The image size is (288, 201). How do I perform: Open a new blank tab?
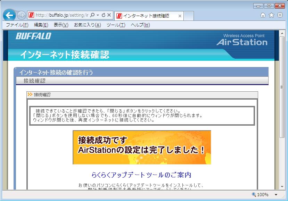point(189,16)
